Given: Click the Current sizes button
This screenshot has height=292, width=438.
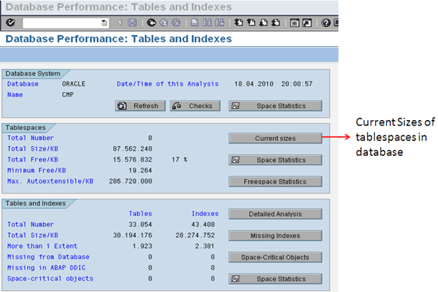Looking at the screenshot, I should [x=275, y=138].
